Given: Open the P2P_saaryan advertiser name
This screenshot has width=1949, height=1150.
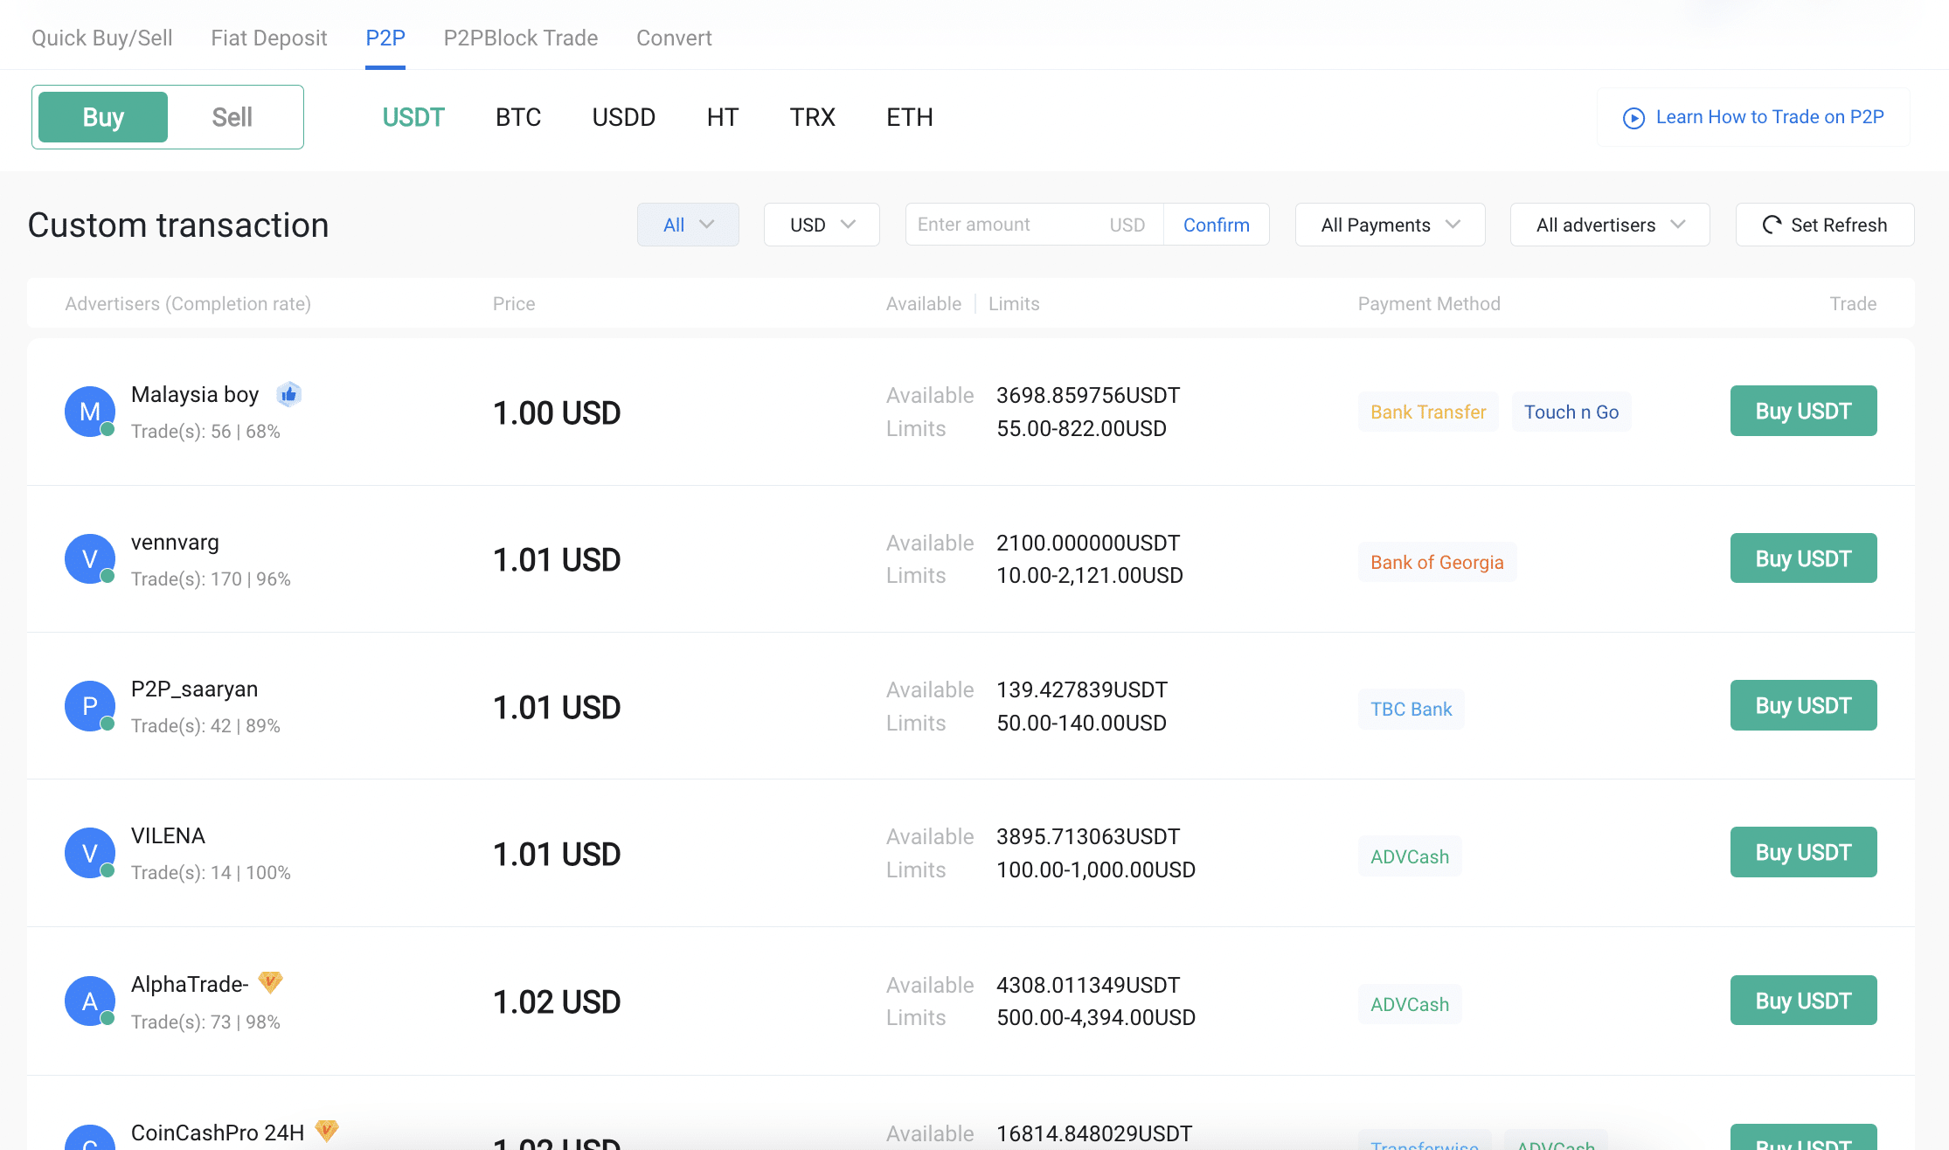Looking at the screenshot, I should [194, 689].
